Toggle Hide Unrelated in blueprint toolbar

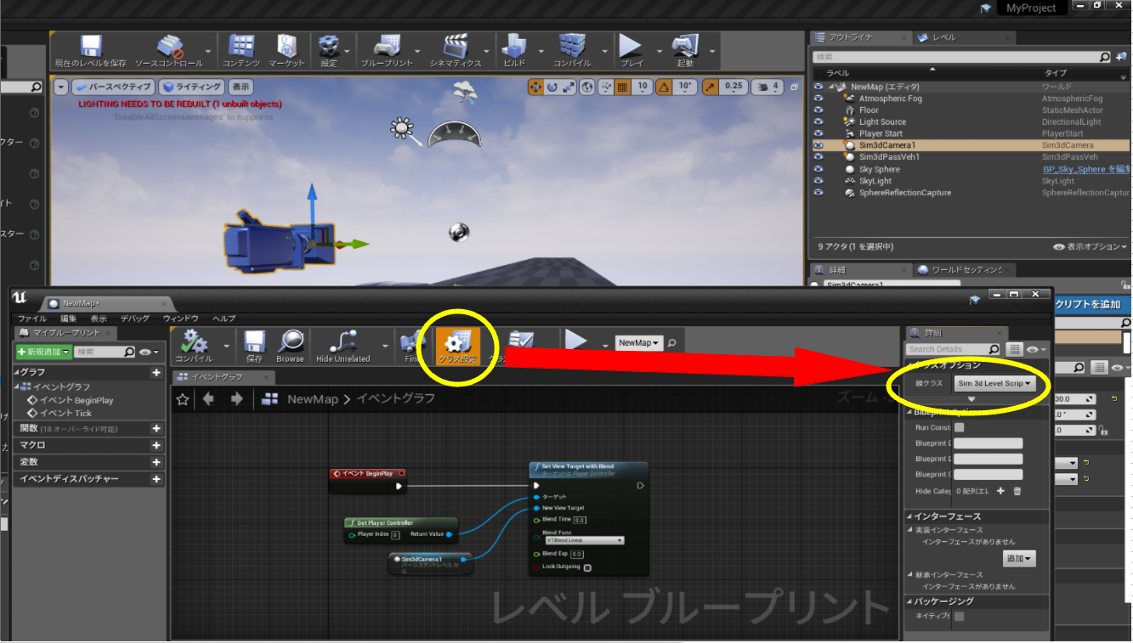tap(343, 346)
